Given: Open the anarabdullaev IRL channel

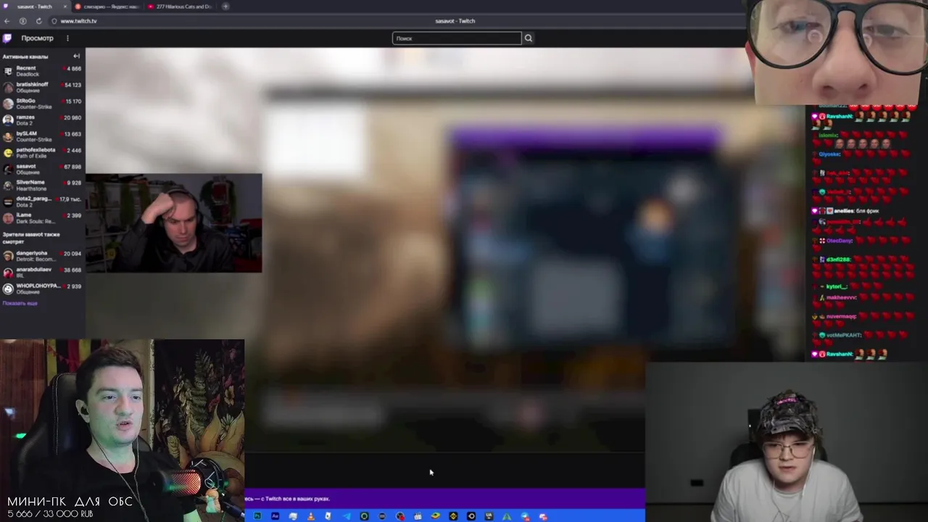Looking at the screenshot, I should point(42,273).
